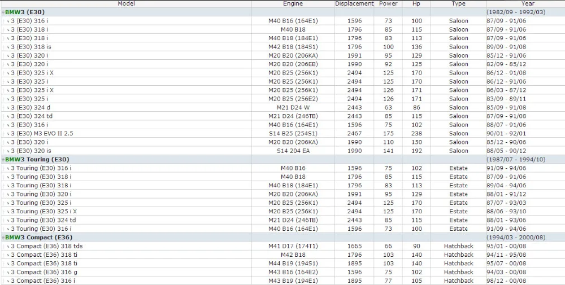
Task: Select the 3 (E30) M3 EVO II 2.5 row
Action: click(x=283, y=134)
